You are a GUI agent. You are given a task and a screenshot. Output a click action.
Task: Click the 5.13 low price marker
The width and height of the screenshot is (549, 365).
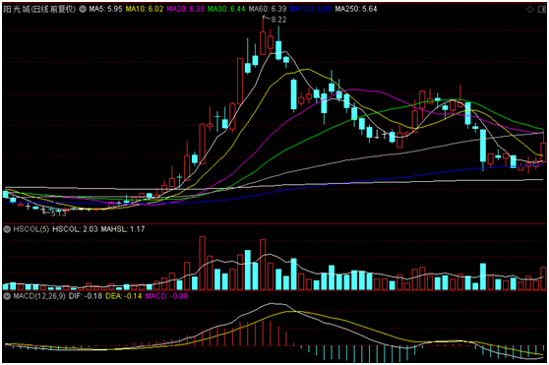[x=58, y=213]
